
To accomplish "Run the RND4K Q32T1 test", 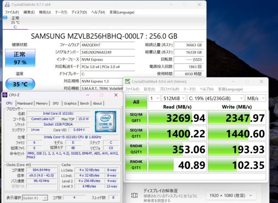I will pos(136,149).
